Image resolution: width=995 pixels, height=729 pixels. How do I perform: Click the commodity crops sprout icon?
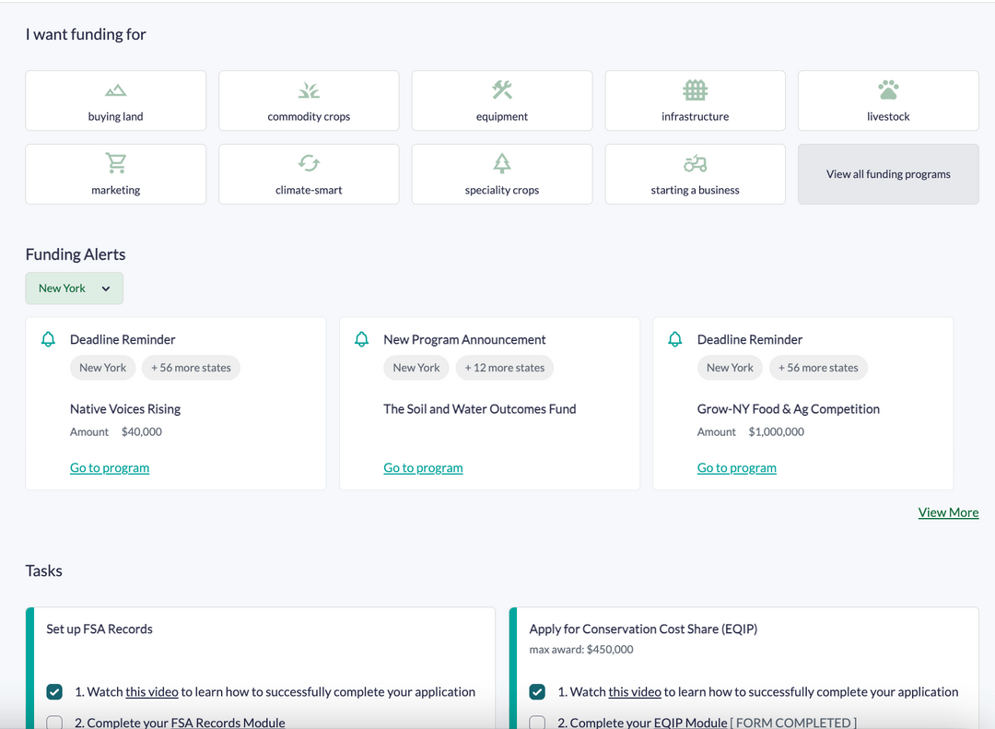pos(309,89)
